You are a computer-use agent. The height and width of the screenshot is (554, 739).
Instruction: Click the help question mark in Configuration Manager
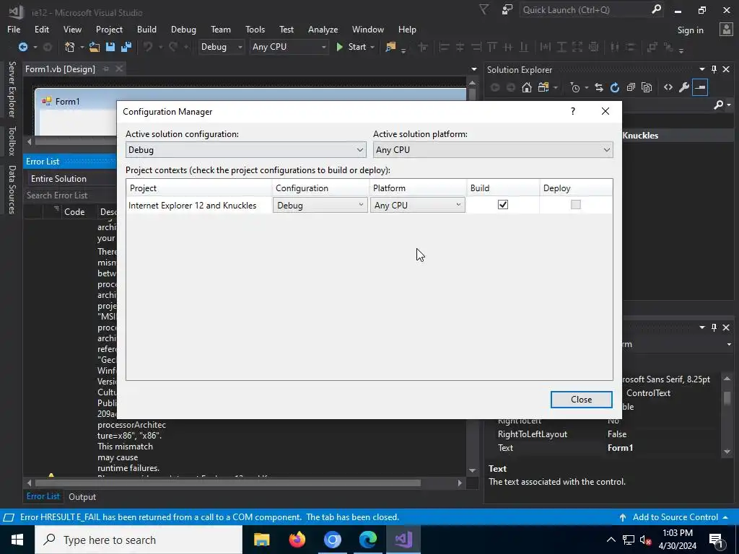pyautogui.click(x=573, y=111)
